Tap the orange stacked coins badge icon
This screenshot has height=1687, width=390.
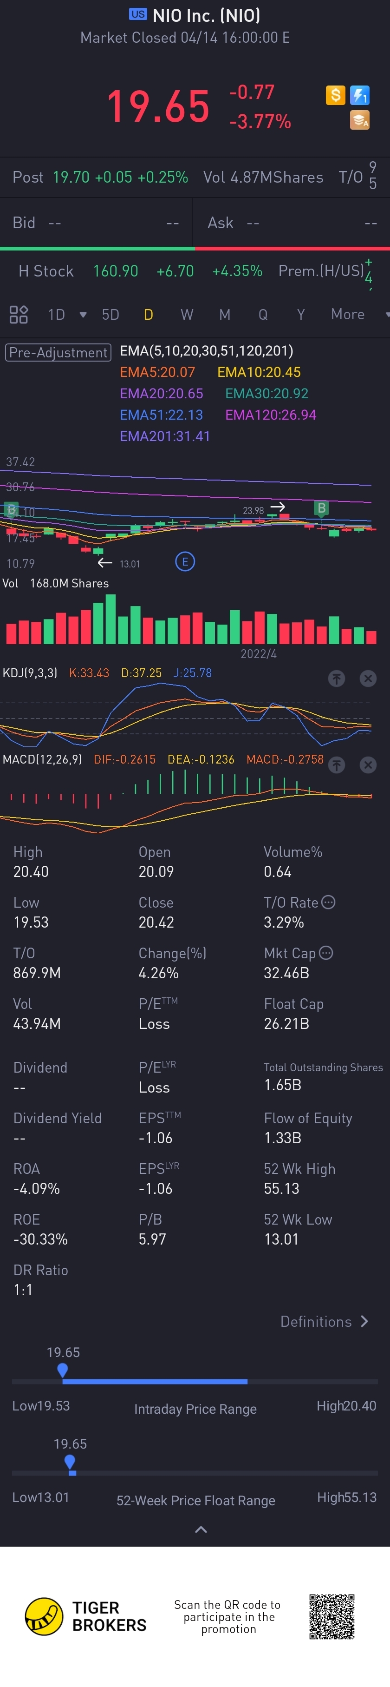[x=360, y=120]
